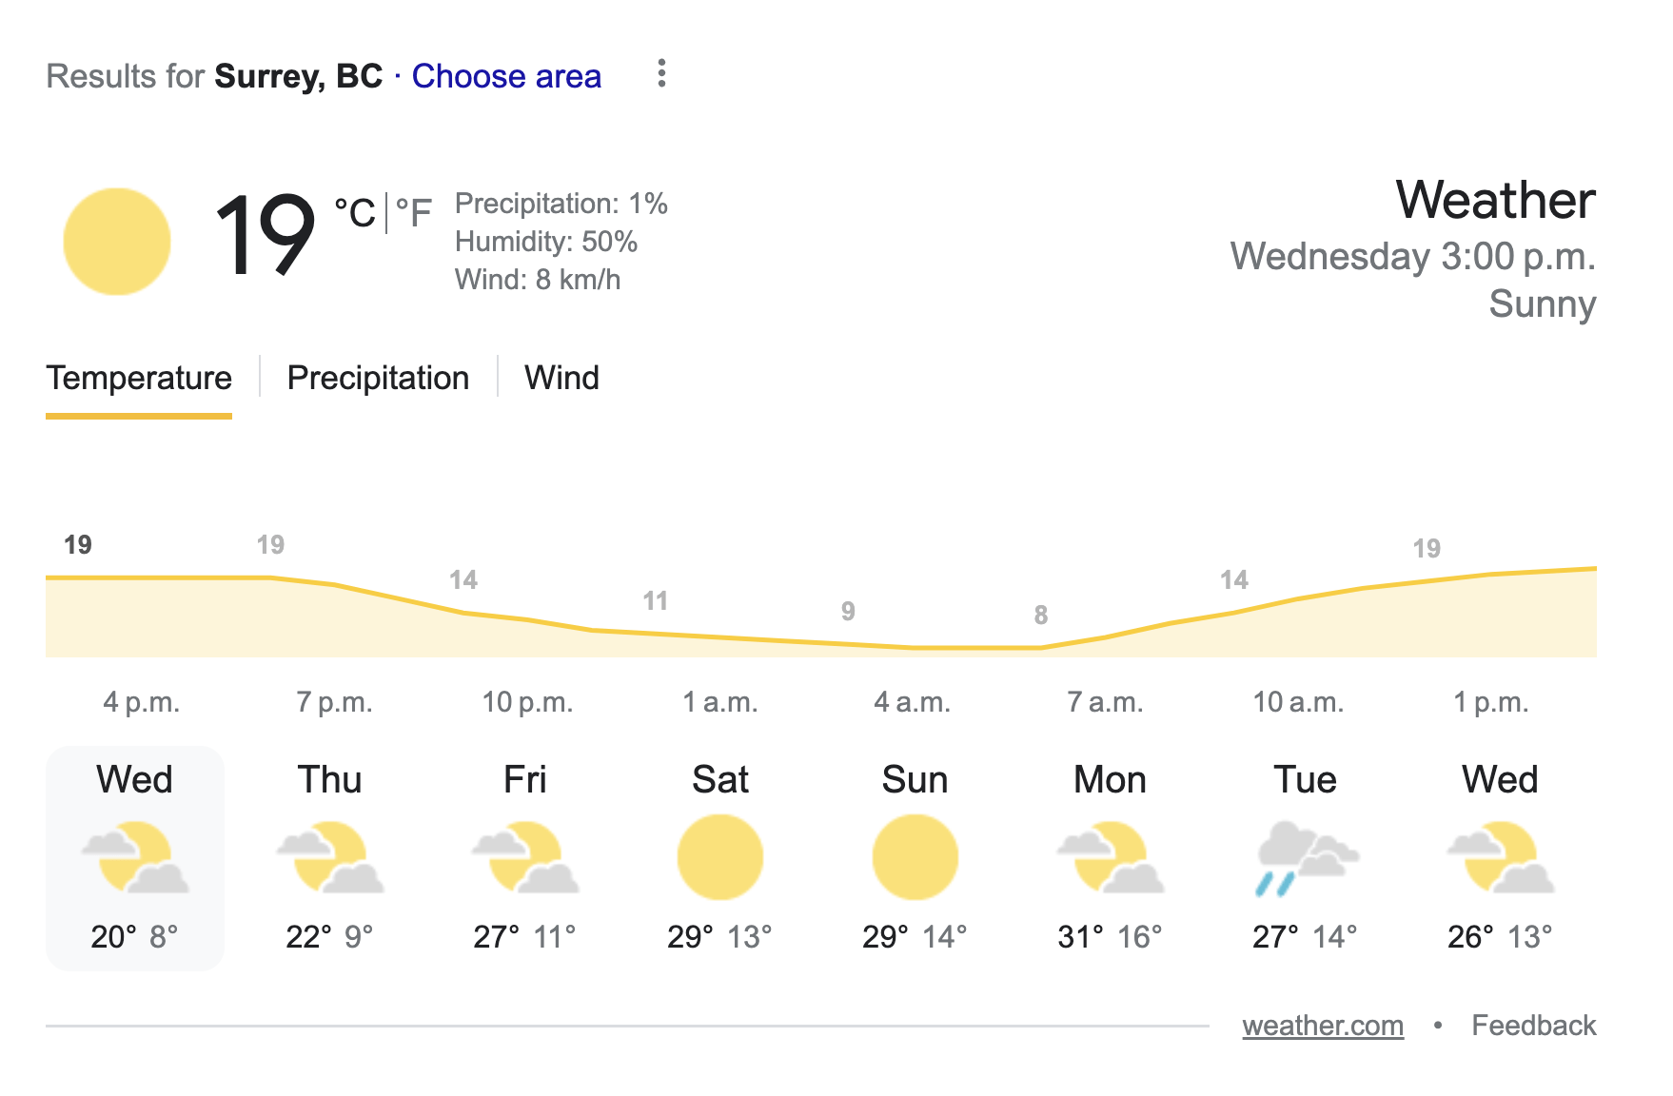Open the weather.com source link
The width and height of the screenshot is (1673, 1096).
click(x=1323, y=1026)
